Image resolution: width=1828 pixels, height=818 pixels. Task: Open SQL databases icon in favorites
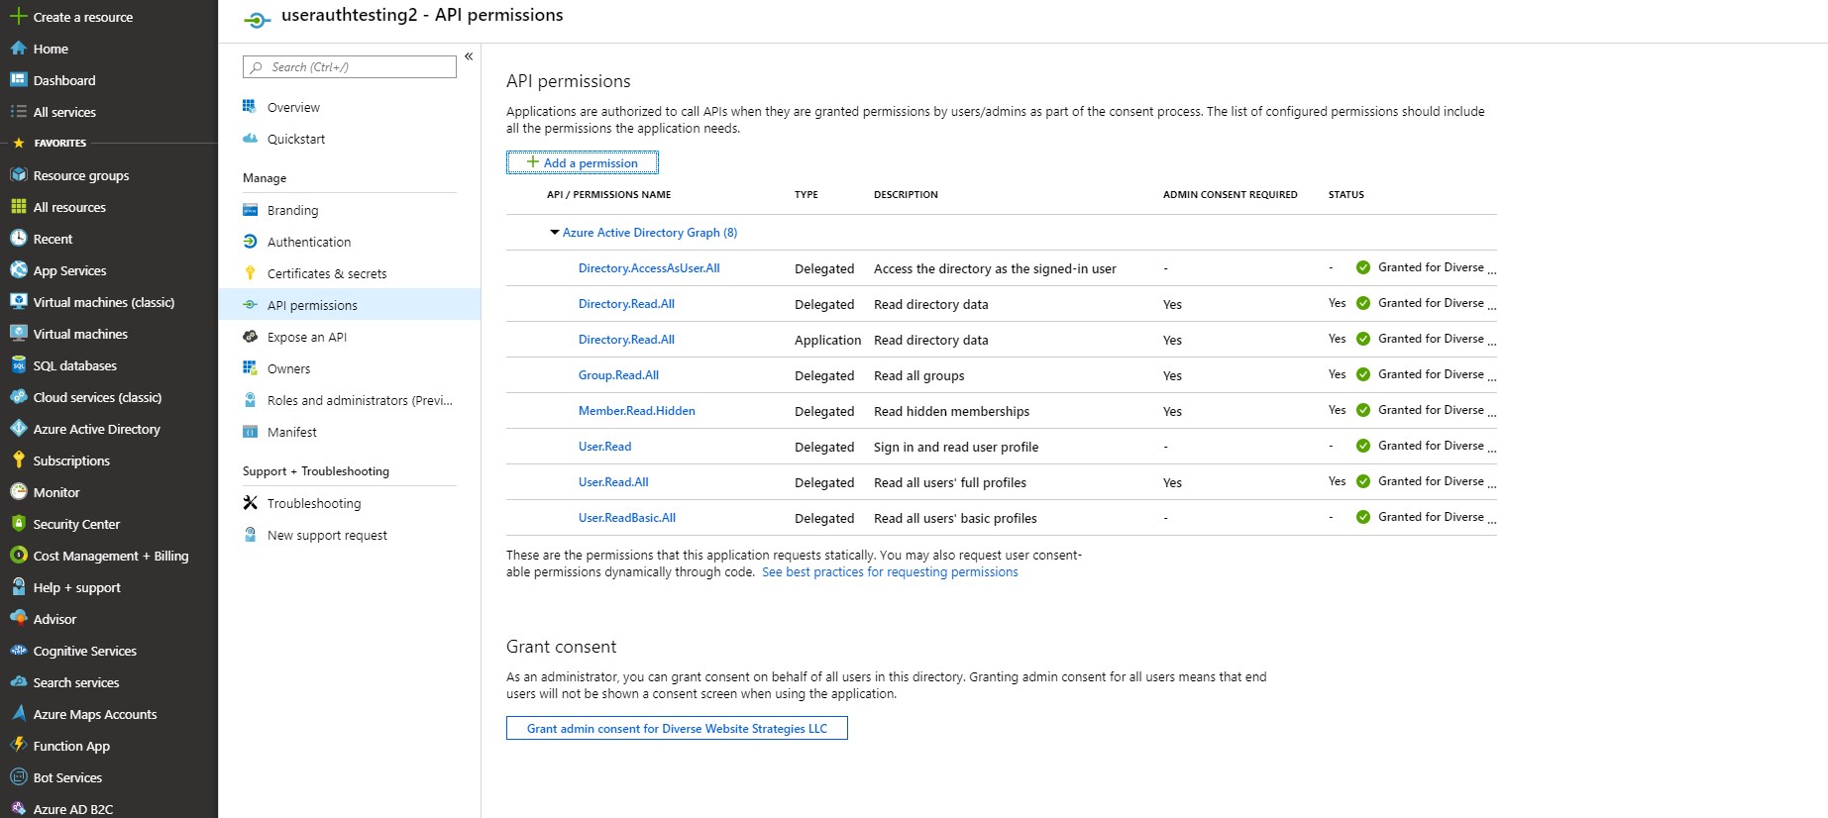pos(18,365)
